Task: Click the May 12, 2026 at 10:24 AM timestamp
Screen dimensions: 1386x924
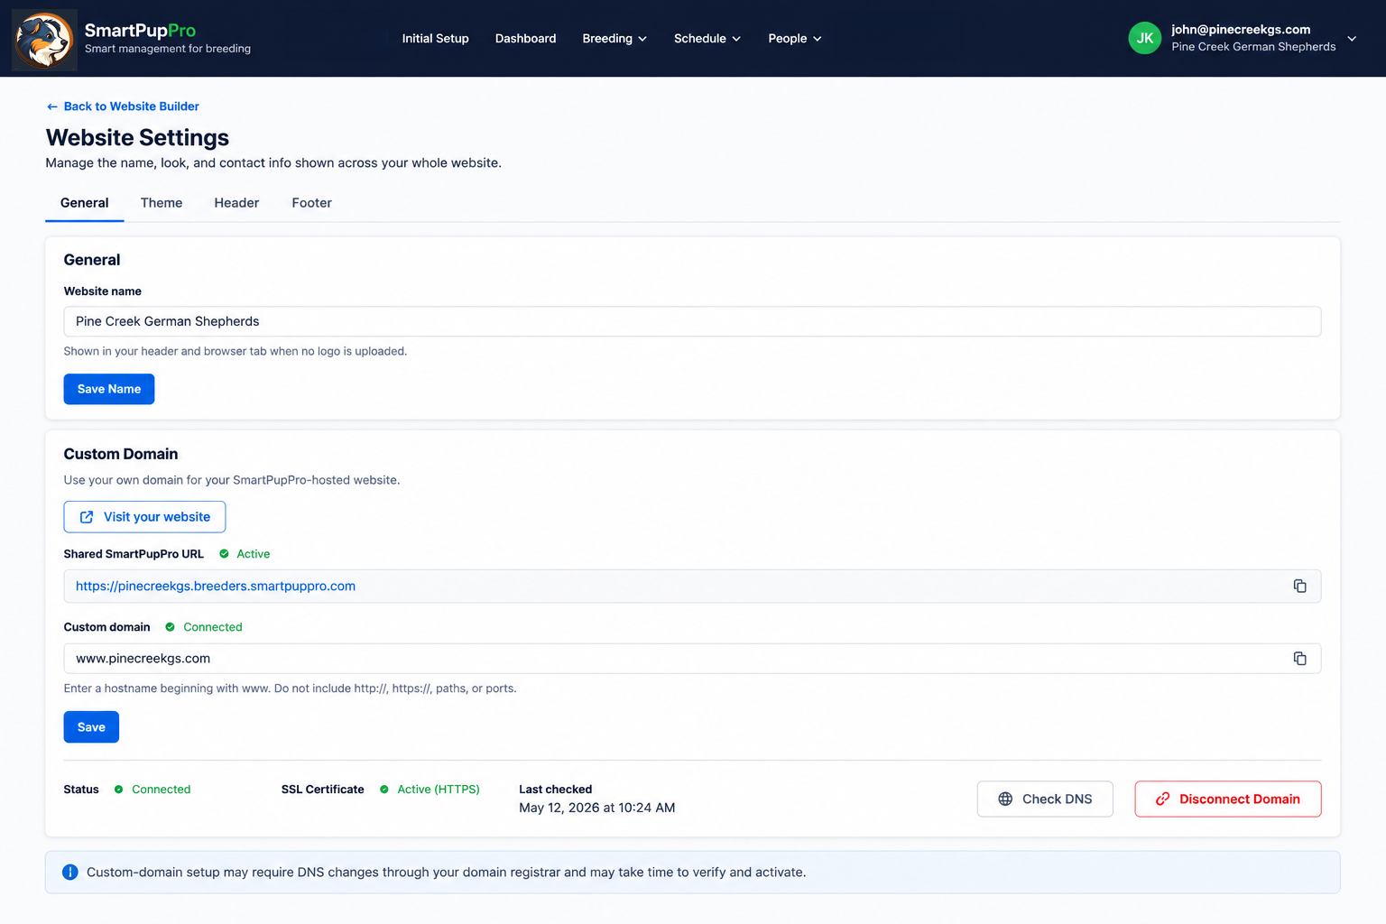Action: pos(596,808)
